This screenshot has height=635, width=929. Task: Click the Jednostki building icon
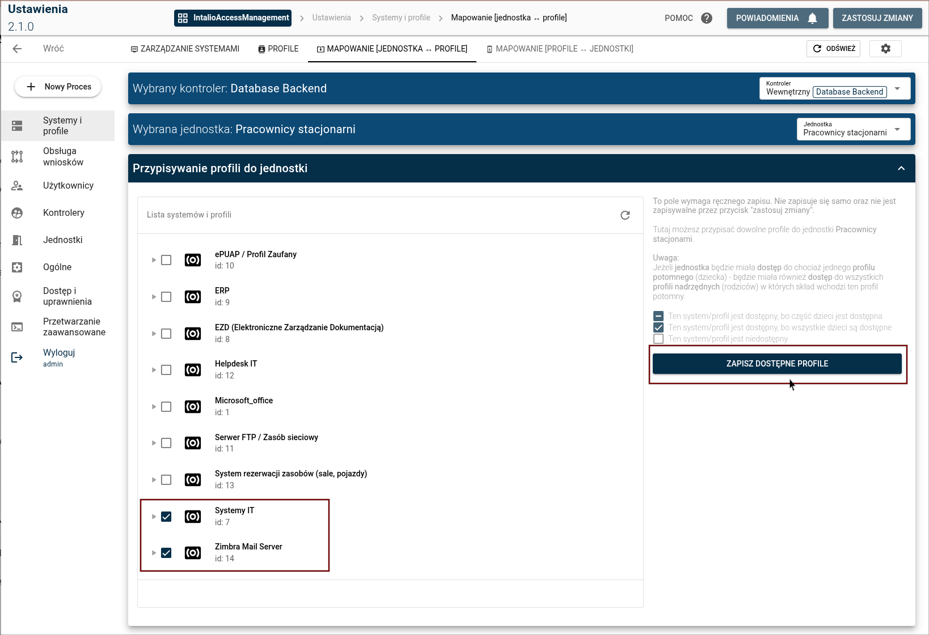coord(17,240)
